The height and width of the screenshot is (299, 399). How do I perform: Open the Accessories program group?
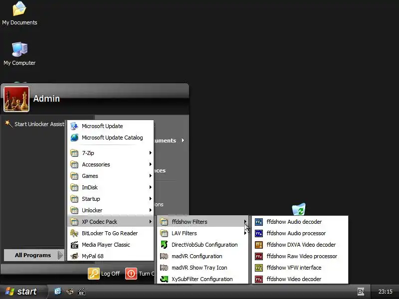click(x=111, y=164)
